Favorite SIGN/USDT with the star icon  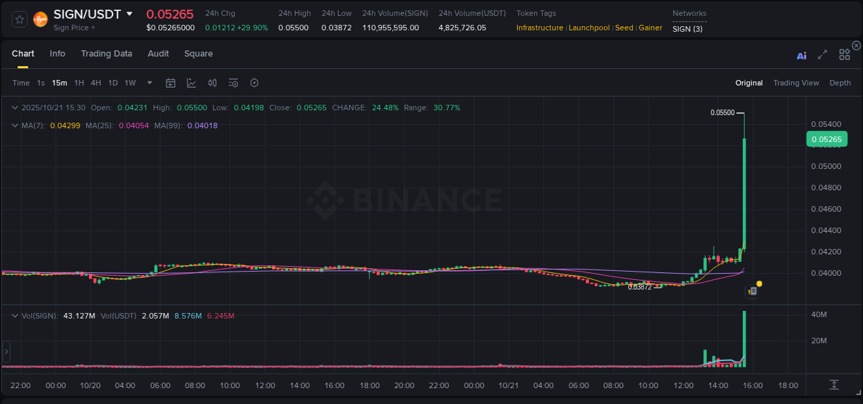pos(19,19)
